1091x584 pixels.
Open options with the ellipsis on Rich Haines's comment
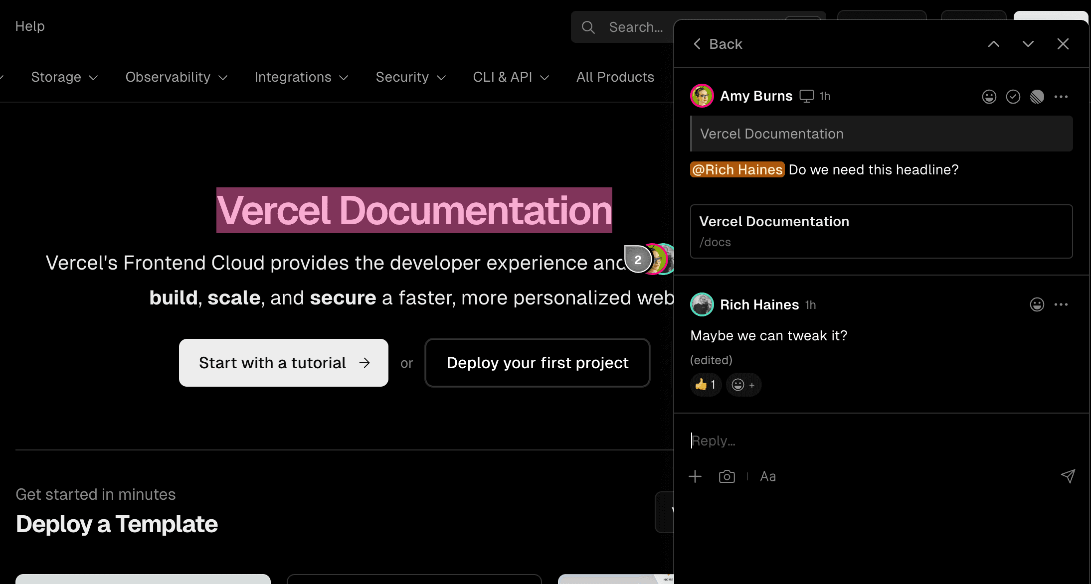(1061, 304)
